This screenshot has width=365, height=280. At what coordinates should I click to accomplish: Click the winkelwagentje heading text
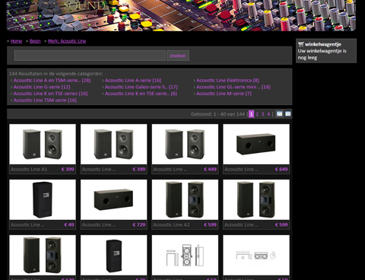coord(323,44)
